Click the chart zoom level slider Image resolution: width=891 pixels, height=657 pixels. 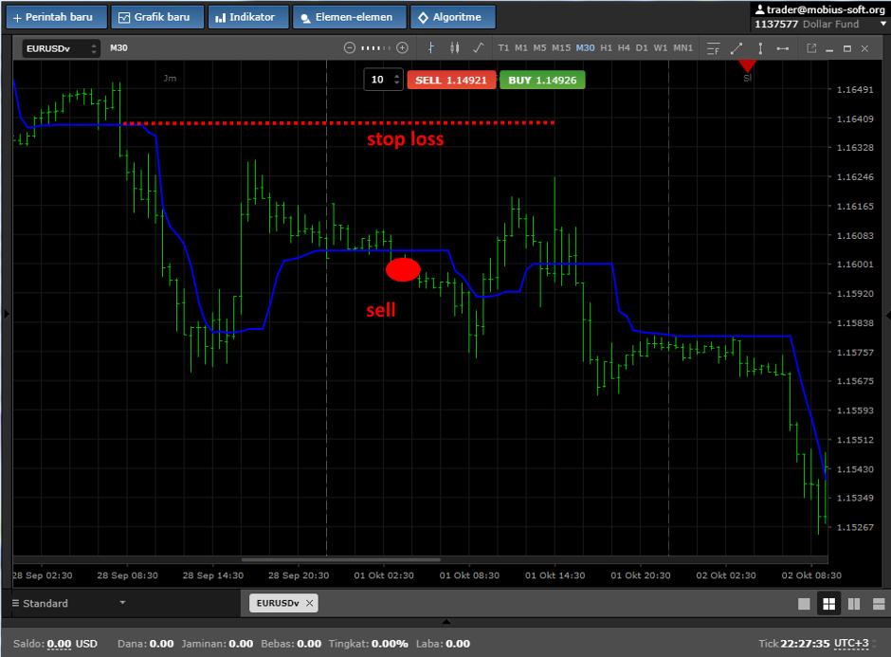[x=375, y=48]
